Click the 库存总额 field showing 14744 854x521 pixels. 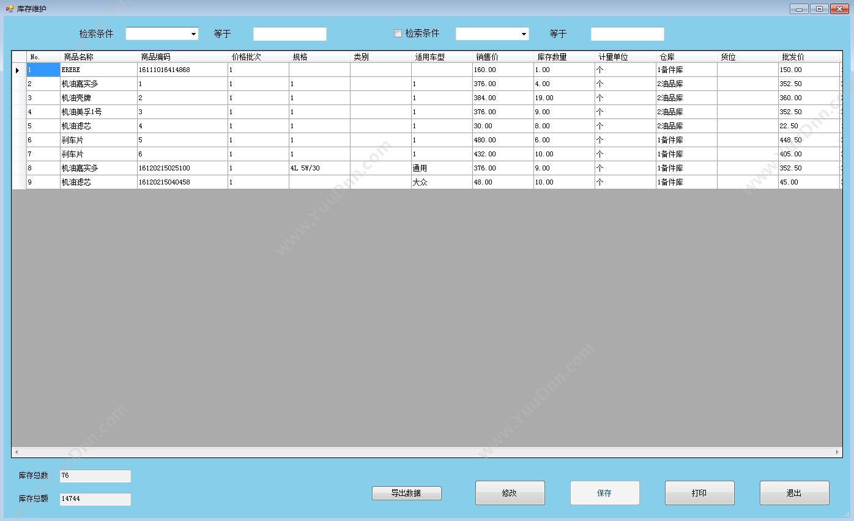[x=95, y=499]
